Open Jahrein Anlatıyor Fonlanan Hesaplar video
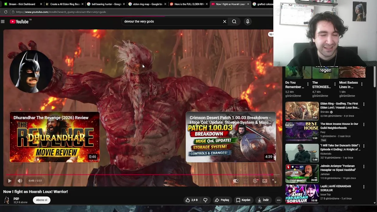This screenshot has width=377, height=212. 338,168
